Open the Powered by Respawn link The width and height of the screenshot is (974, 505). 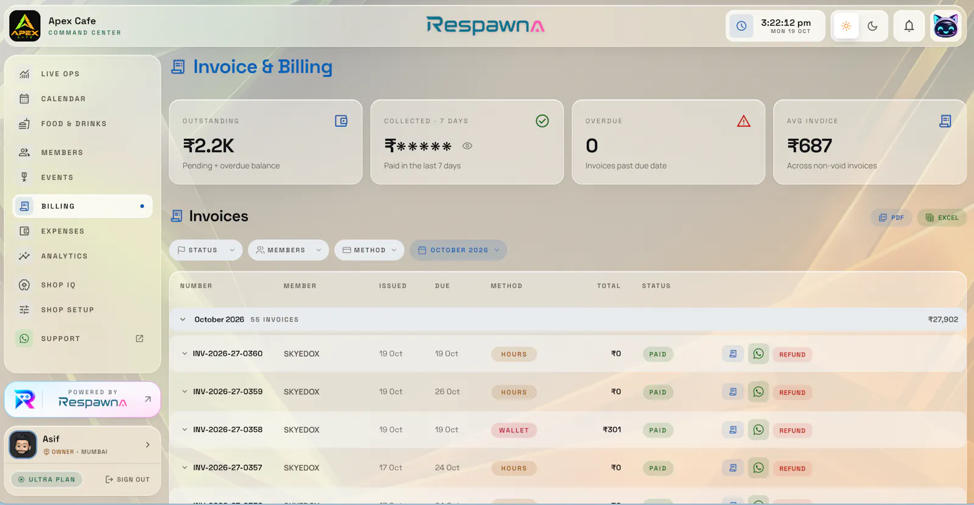point(83,400)
